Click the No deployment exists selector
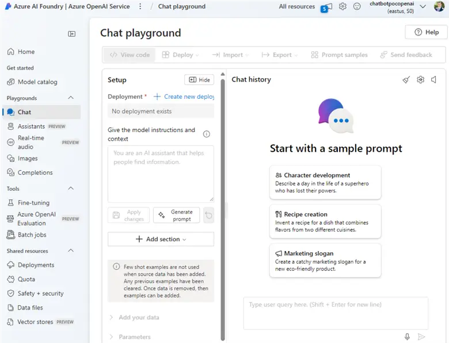This screenshot has width=449, height=343. (x=161, y=111)
